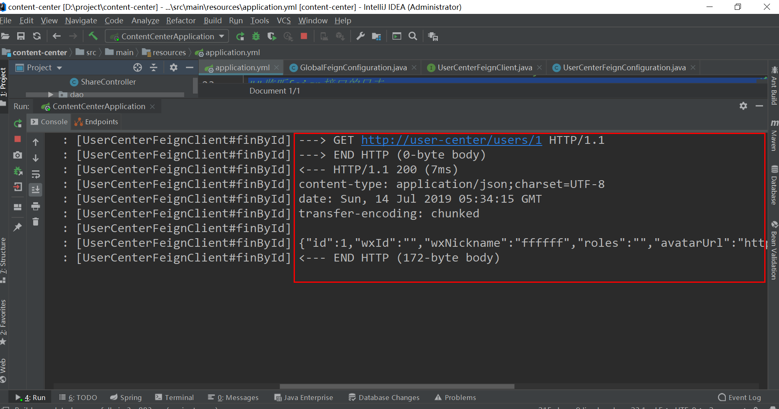Switch to the Console tab
This screenshot has width=779, height=409.
[x=49, y=122]
